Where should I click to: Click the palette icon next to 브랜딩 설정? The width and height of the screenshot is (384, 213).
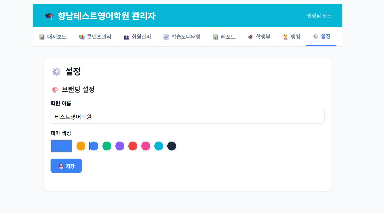coord(55,90)
